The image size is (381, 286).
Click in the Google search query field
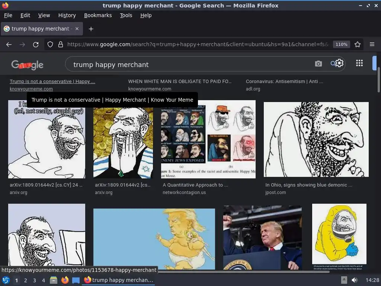click(189, 65)
